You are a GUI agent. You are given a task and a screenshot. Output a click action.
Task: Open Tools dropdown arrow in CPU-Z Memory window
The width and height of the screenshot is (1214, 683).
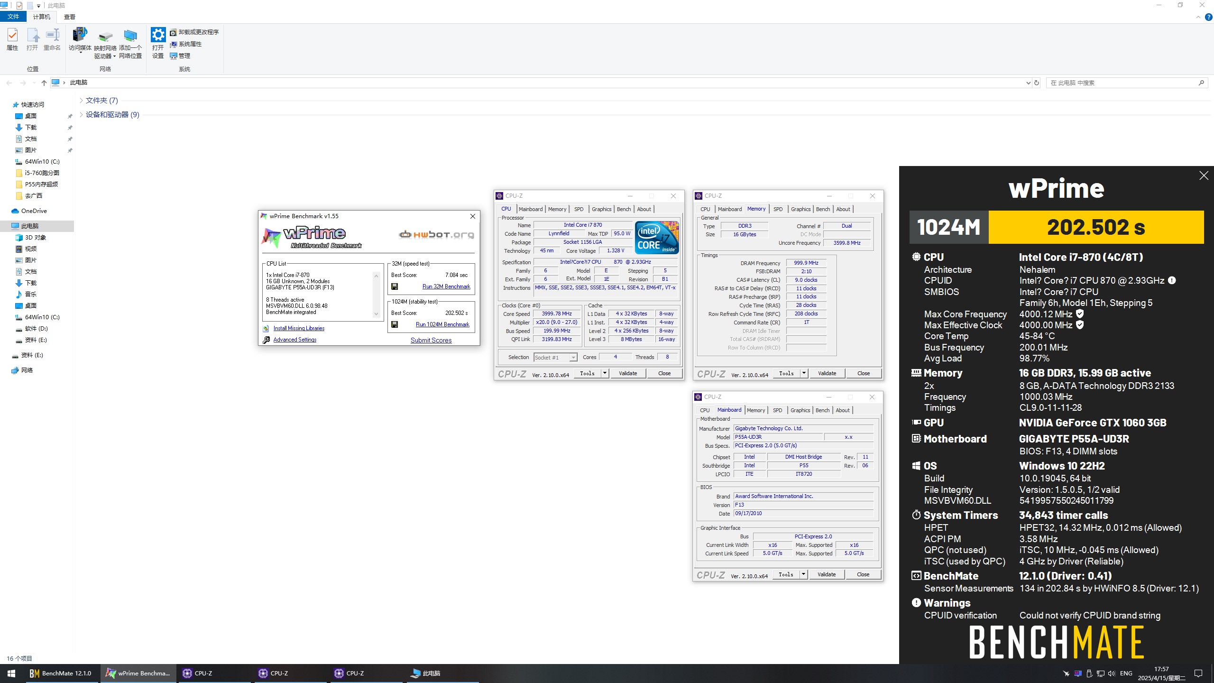point(804,373)
